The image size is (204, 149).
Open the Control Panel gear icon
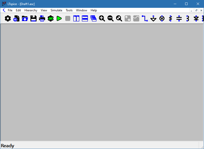pos(8,18)
